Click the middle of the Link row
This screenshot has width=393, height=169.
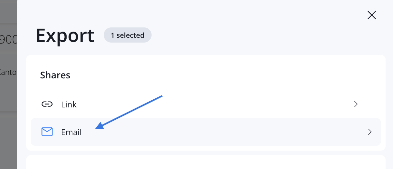click(x=206, y=104)
